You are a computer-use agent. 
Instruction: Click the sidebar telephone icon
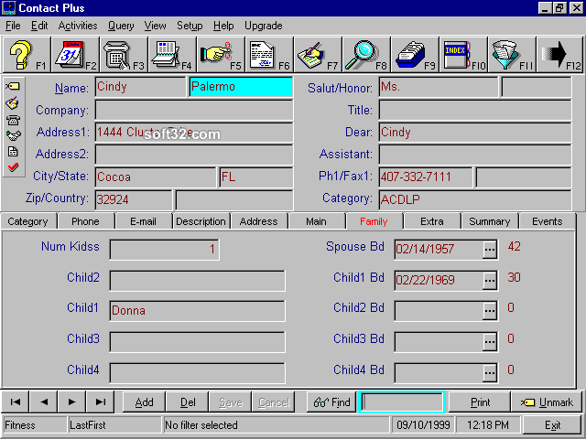tap(13, 120)
